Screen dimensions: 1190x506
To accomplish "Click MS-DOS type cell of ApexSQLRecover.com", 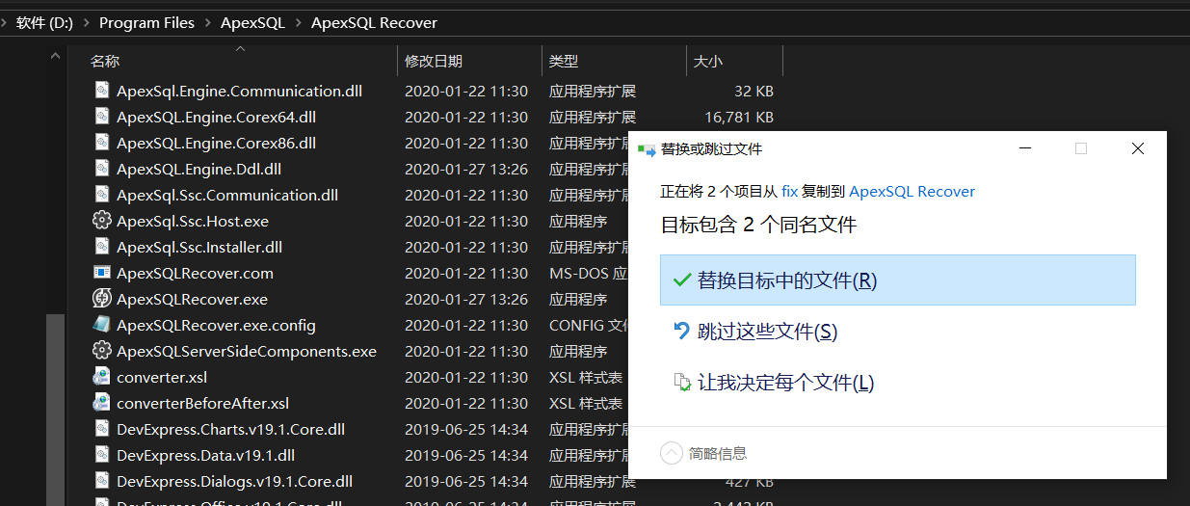I will (x=588, y=274).
